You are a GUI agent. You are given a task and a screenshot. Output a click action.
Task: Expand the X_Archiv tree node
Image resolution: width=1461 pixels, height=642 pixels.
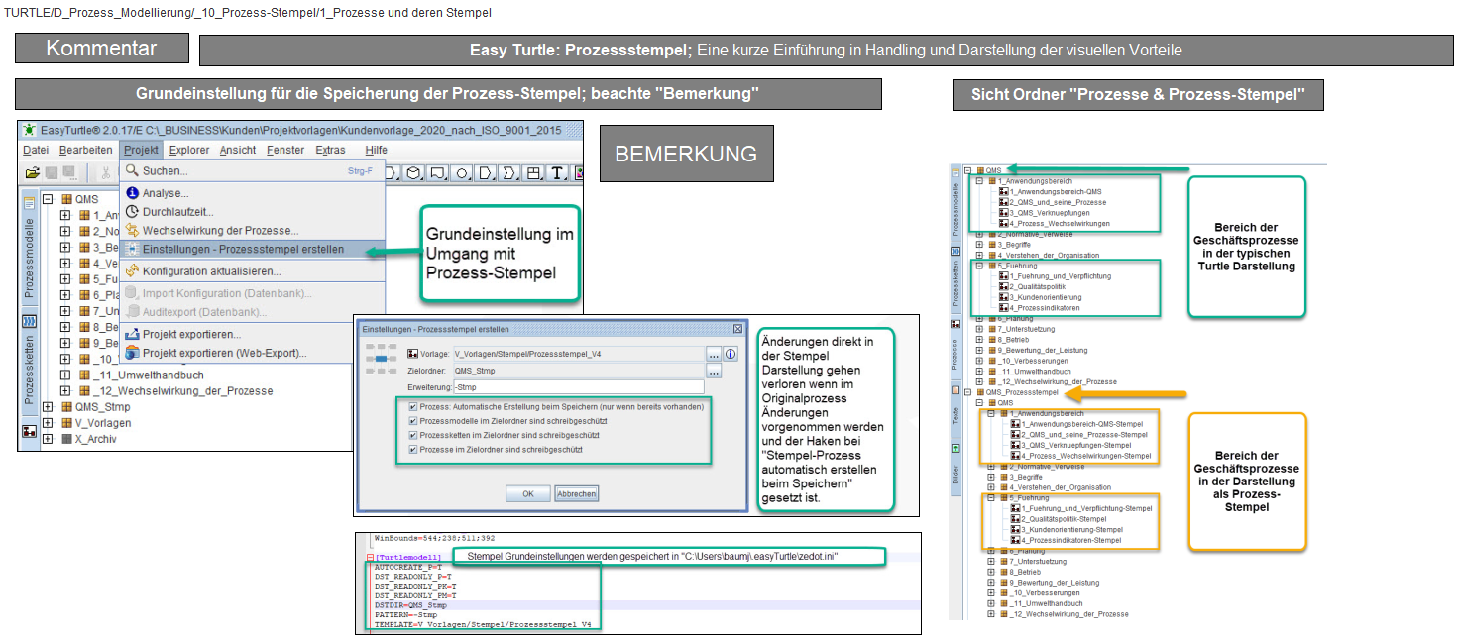click(47, 439)
